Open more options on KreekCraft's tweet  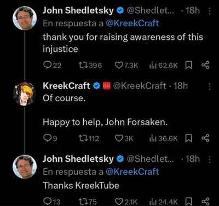click(210, 86)
